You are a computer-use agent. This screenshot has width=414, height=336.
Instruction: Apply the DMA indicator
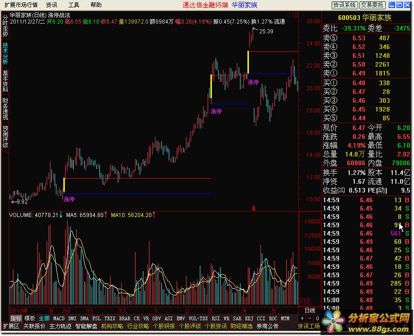(x=84, y=318)
